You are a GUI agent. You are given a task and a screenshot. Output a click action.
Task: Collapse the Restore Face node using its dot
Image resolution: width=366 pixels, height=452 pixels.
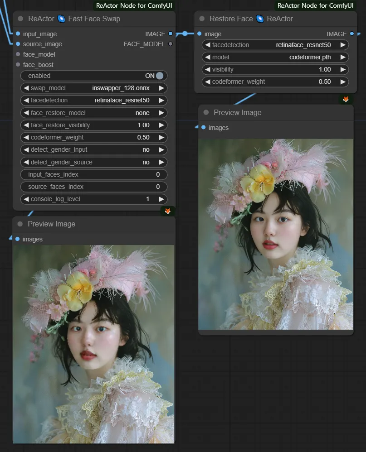tap(202, 19)
